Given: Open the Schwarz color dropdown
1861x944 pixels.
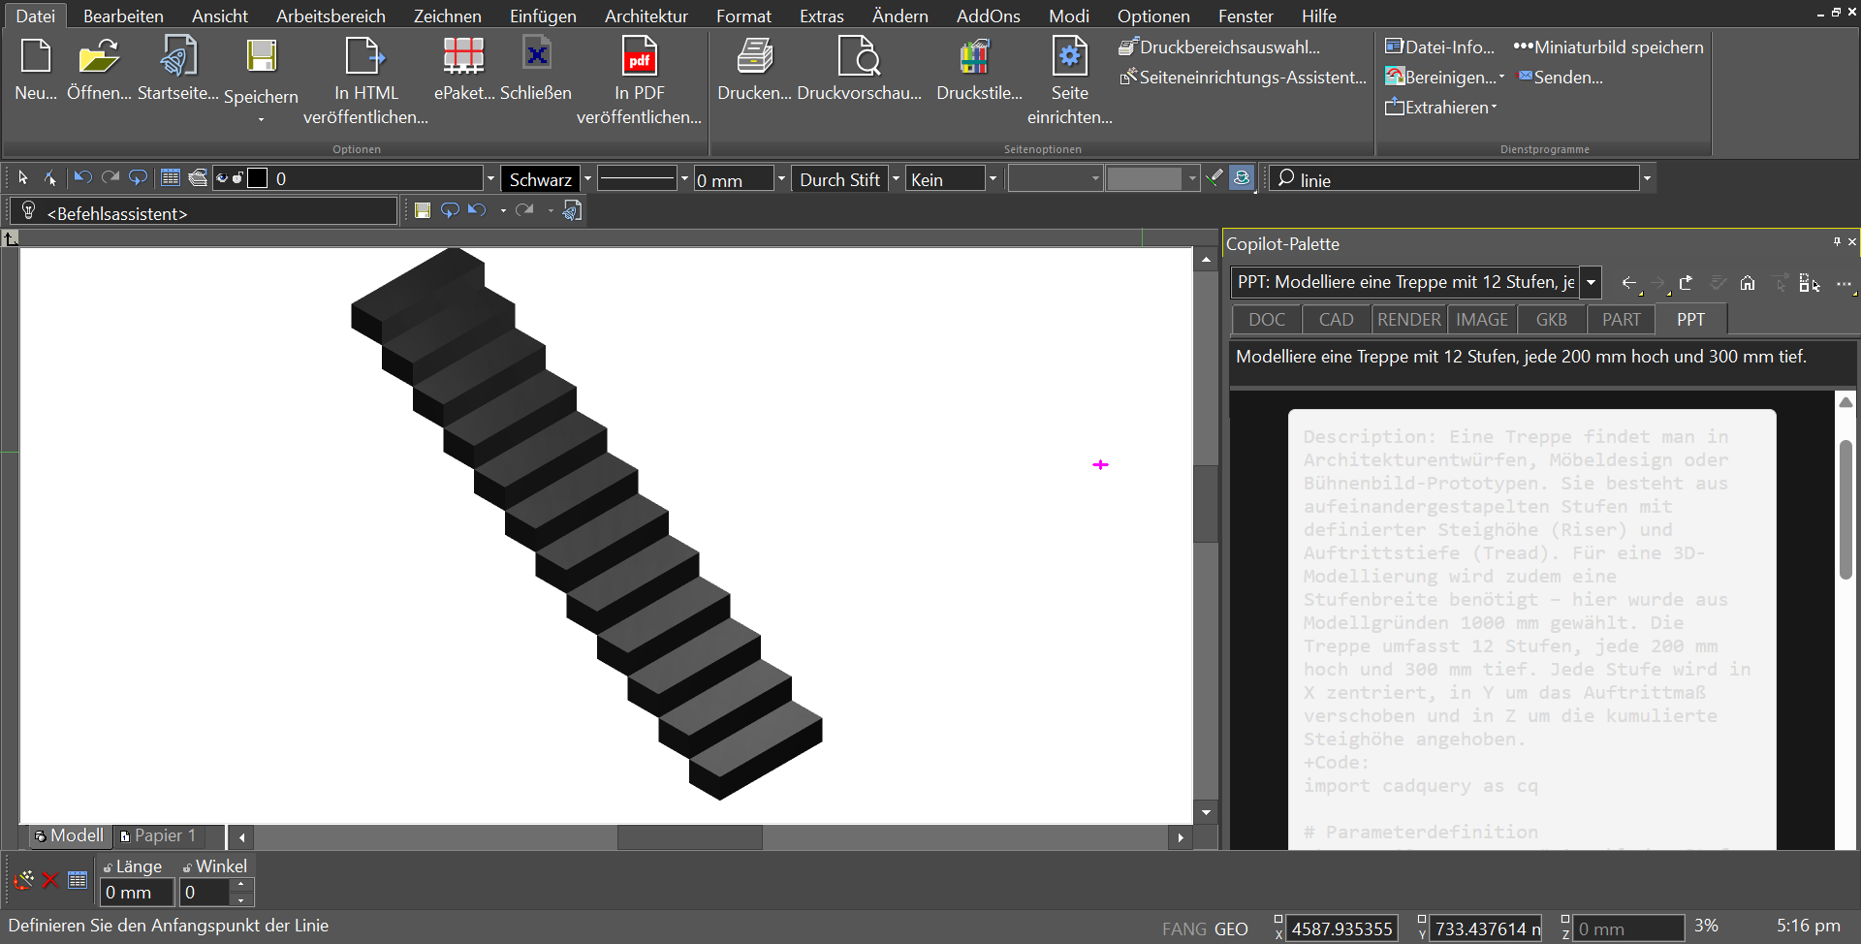Looking at the screenshot, I should [586, 178].
